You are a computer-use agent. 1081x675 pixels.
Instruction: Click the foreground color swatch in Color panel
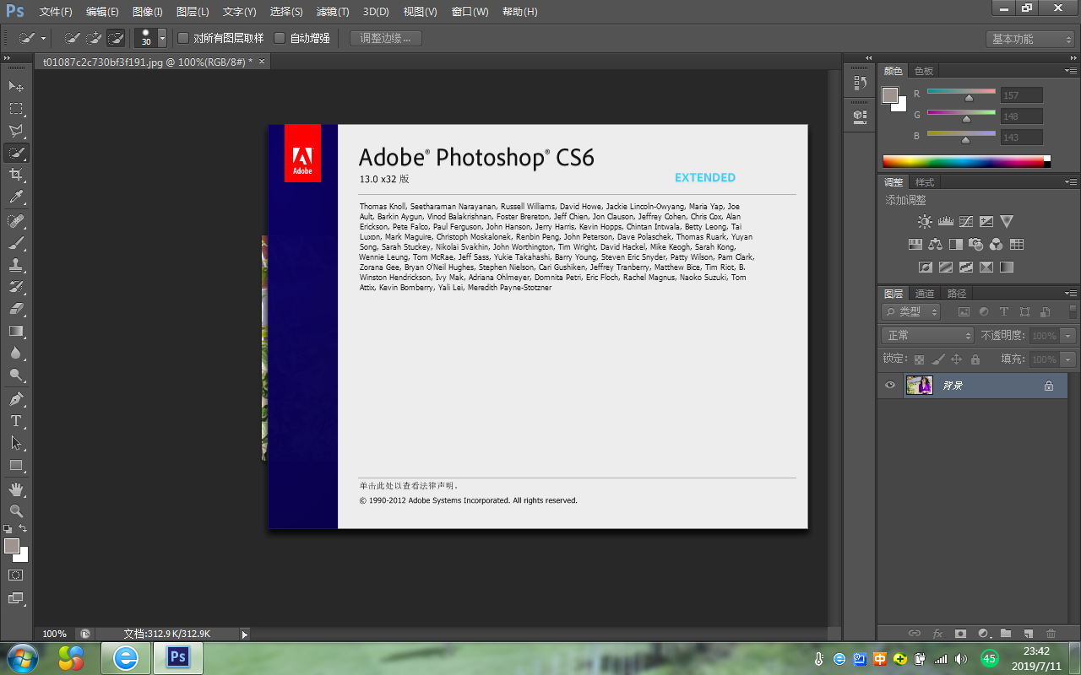889,94
